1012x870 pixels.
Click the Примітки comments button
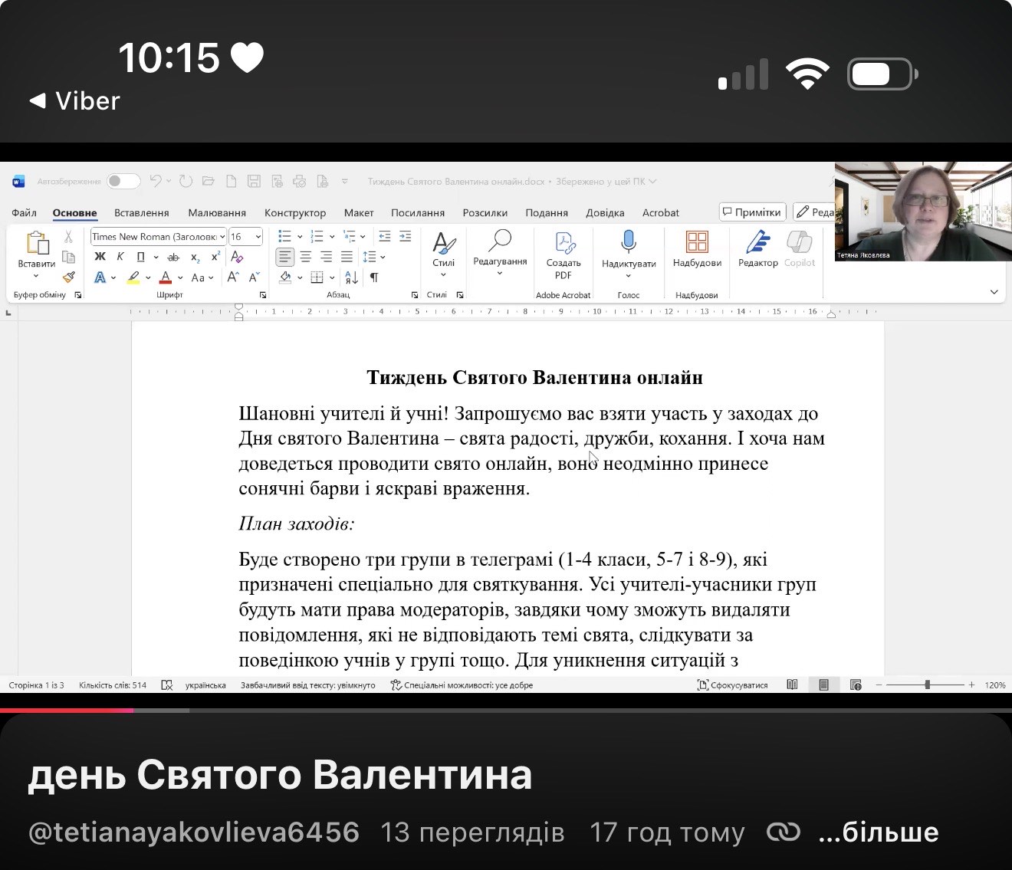(x=752, y=212)
